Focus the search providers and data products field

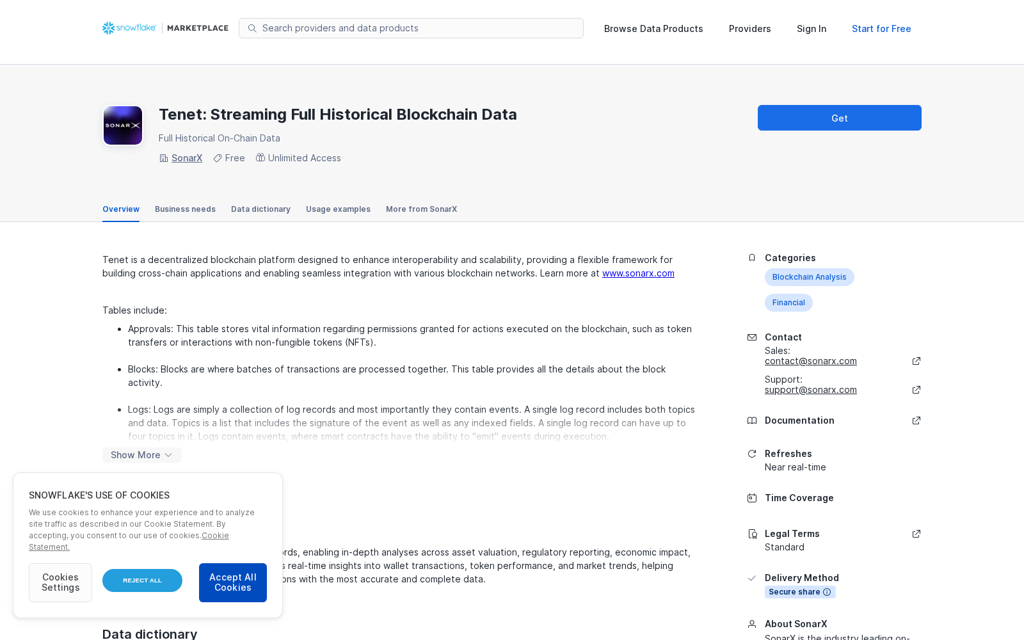pyautogui.click(x=411, y=28)
